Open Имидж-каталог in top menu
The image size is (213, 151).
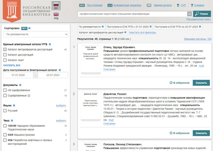point(163,5)
